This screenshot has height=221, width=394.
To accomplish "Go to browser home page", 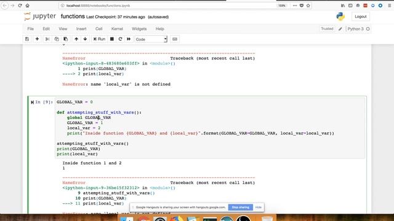I will coord(27,6).
